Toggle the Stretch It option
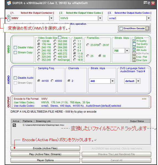Viewport: 158px width, 165px height. tap(134, 47)
